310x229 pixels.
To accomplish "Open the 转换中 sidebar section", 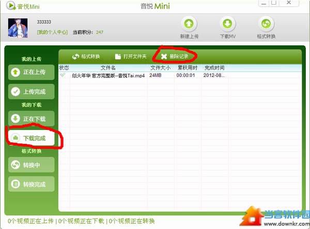I will [x=31, y=165].
